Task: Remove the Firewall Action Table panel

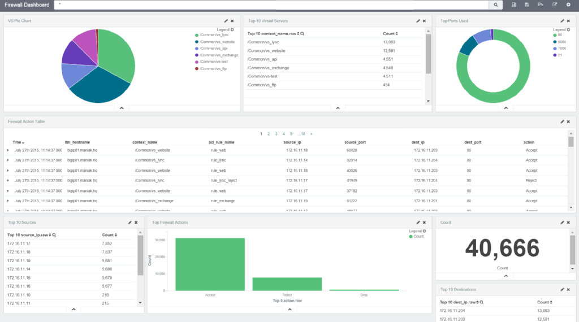Action: click(x=568, y=121)
